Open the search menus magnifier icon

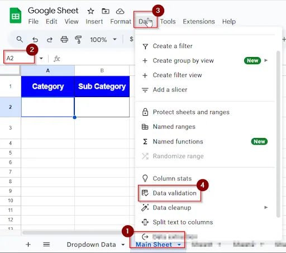tap(20, 39)
